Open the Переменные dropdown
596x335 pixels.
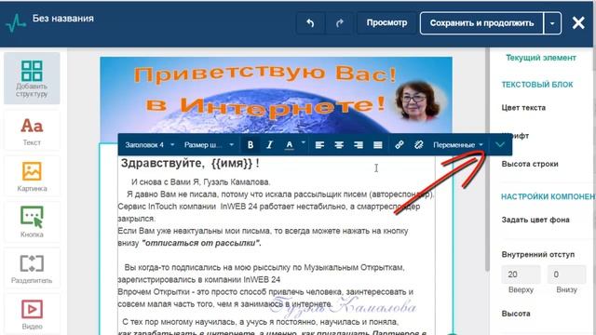pyautogui.click(x=458, y=145)
